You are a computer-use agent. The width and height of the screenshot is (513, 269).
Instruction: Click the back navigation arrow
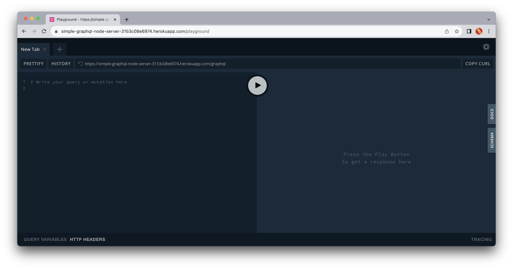(x=24, y=31)
